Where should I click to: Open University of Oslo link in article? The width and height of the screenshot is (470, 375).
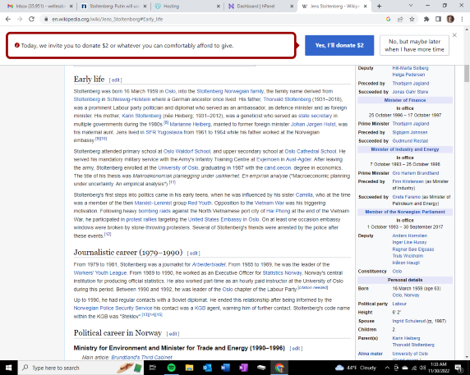coord(178,168)
